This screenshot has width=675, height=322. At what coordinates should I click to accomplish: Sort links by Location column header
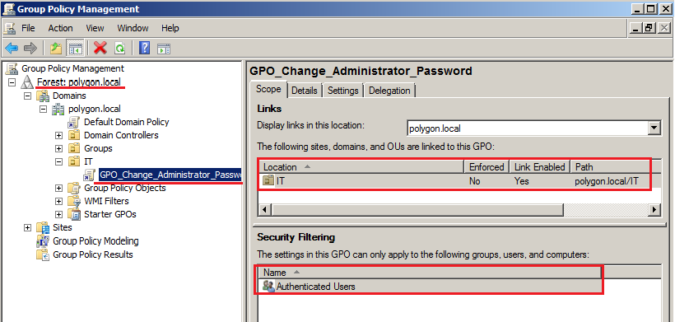[361, 167]
